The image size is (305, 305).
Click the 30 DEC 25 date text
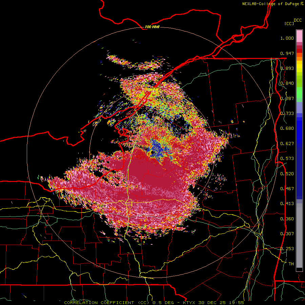click(212, 303)
